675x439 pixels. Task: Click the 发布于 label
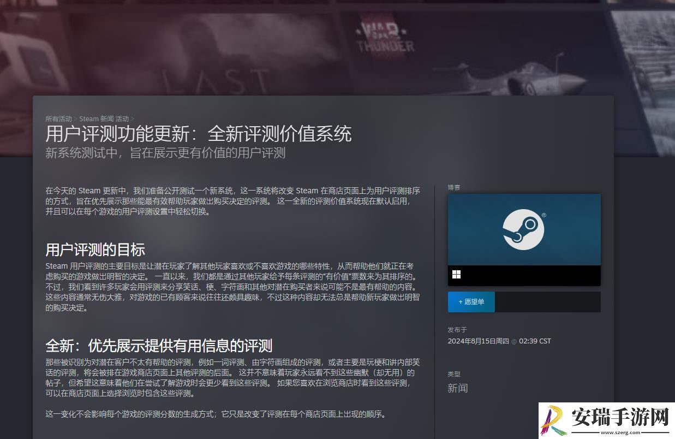coord(457,330)
